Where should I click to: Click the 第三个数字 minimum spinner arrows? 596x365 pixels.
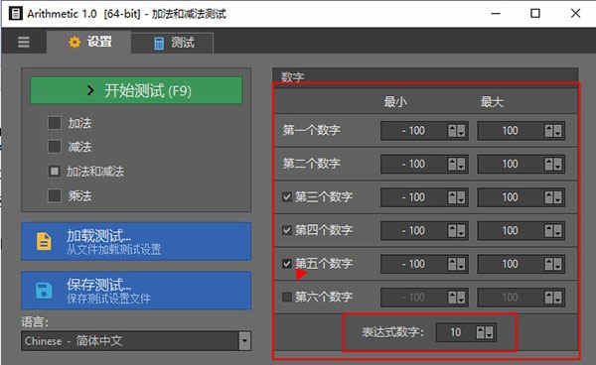[457, 197]
